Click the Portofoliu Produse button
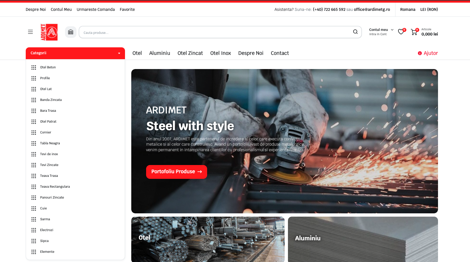 [176, 172]
